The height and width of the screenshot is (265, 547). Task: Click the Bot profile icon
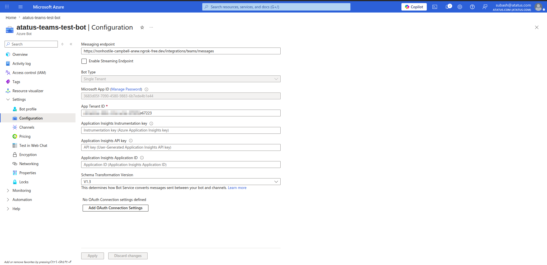[x=15, y=109]
